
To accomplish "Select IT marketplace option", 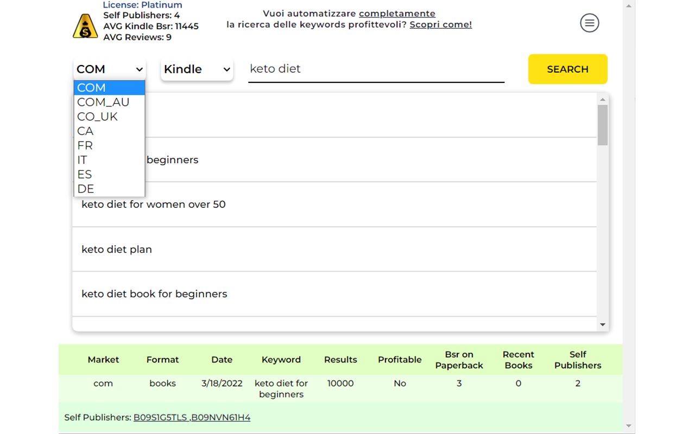I will 83,160.
